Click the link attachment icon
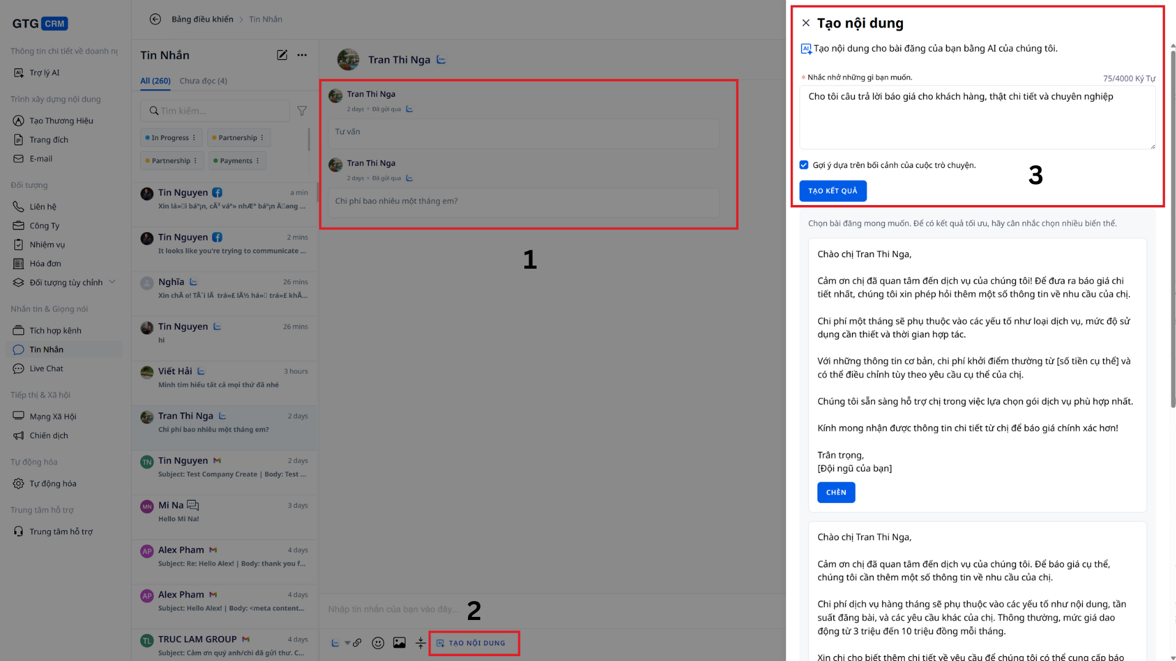 (357, 643)
